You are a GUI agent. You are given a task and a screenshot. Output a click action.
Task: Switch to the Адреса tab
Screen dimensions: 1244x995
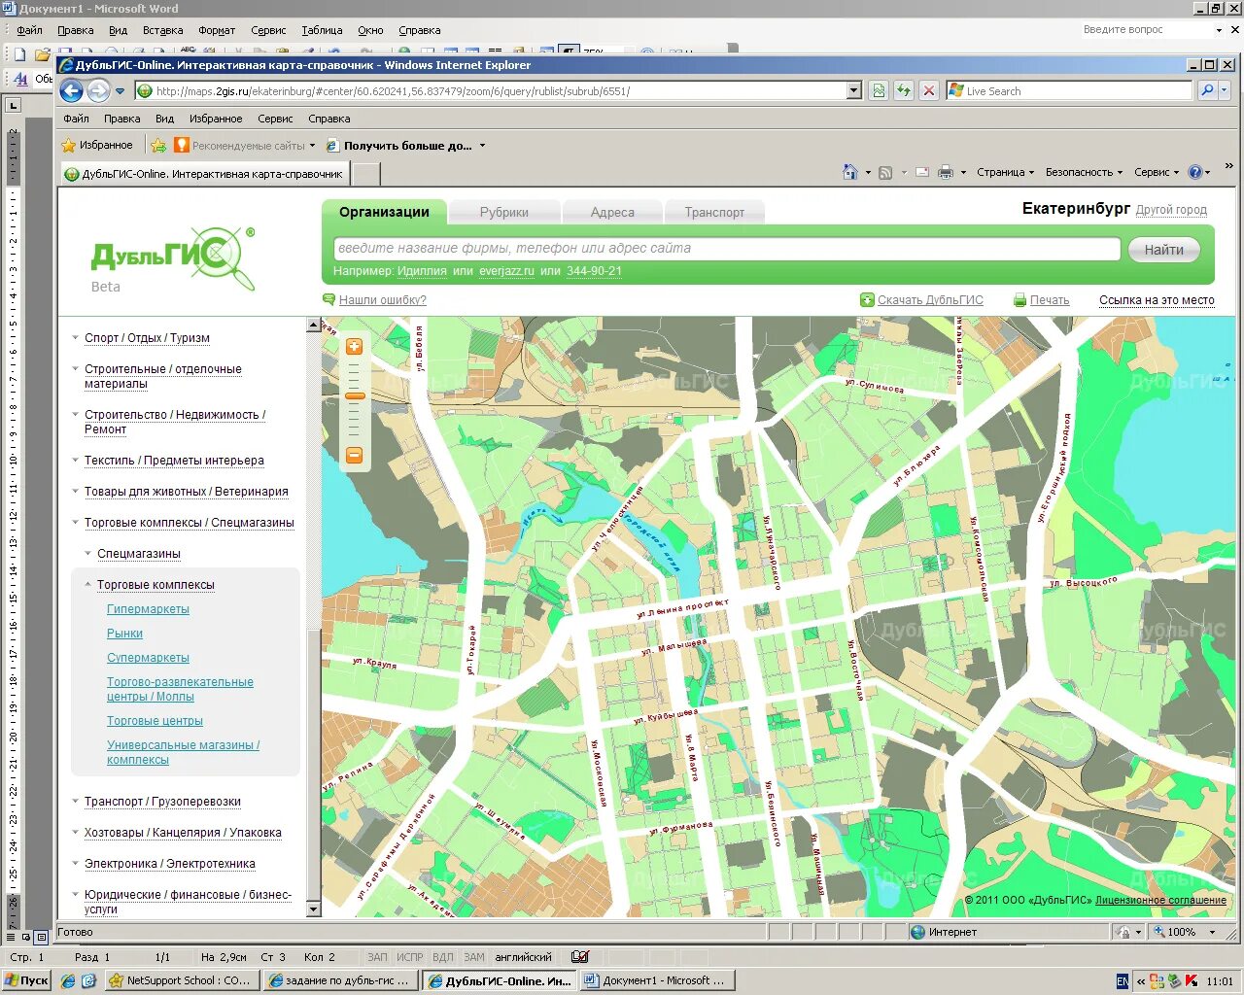pyautogui.click(x=612, y=212)
